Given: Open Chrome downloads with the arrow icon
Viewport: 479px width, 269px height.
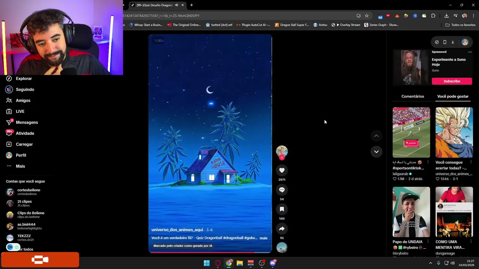Looking at the screenshot, I should pyautogui.click(x=446, y=16).
